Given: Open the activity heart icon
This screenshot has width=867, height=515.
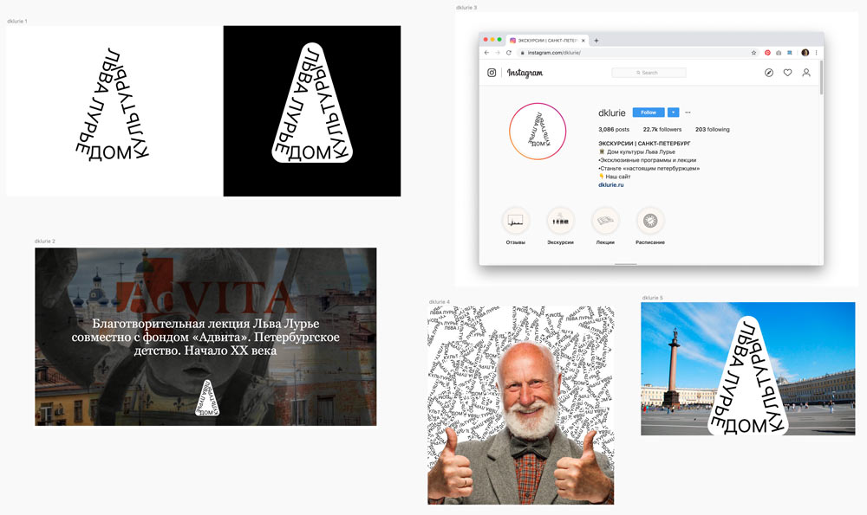Looking at the screenshot, I should pyautogui.click(x=787, y=73).
